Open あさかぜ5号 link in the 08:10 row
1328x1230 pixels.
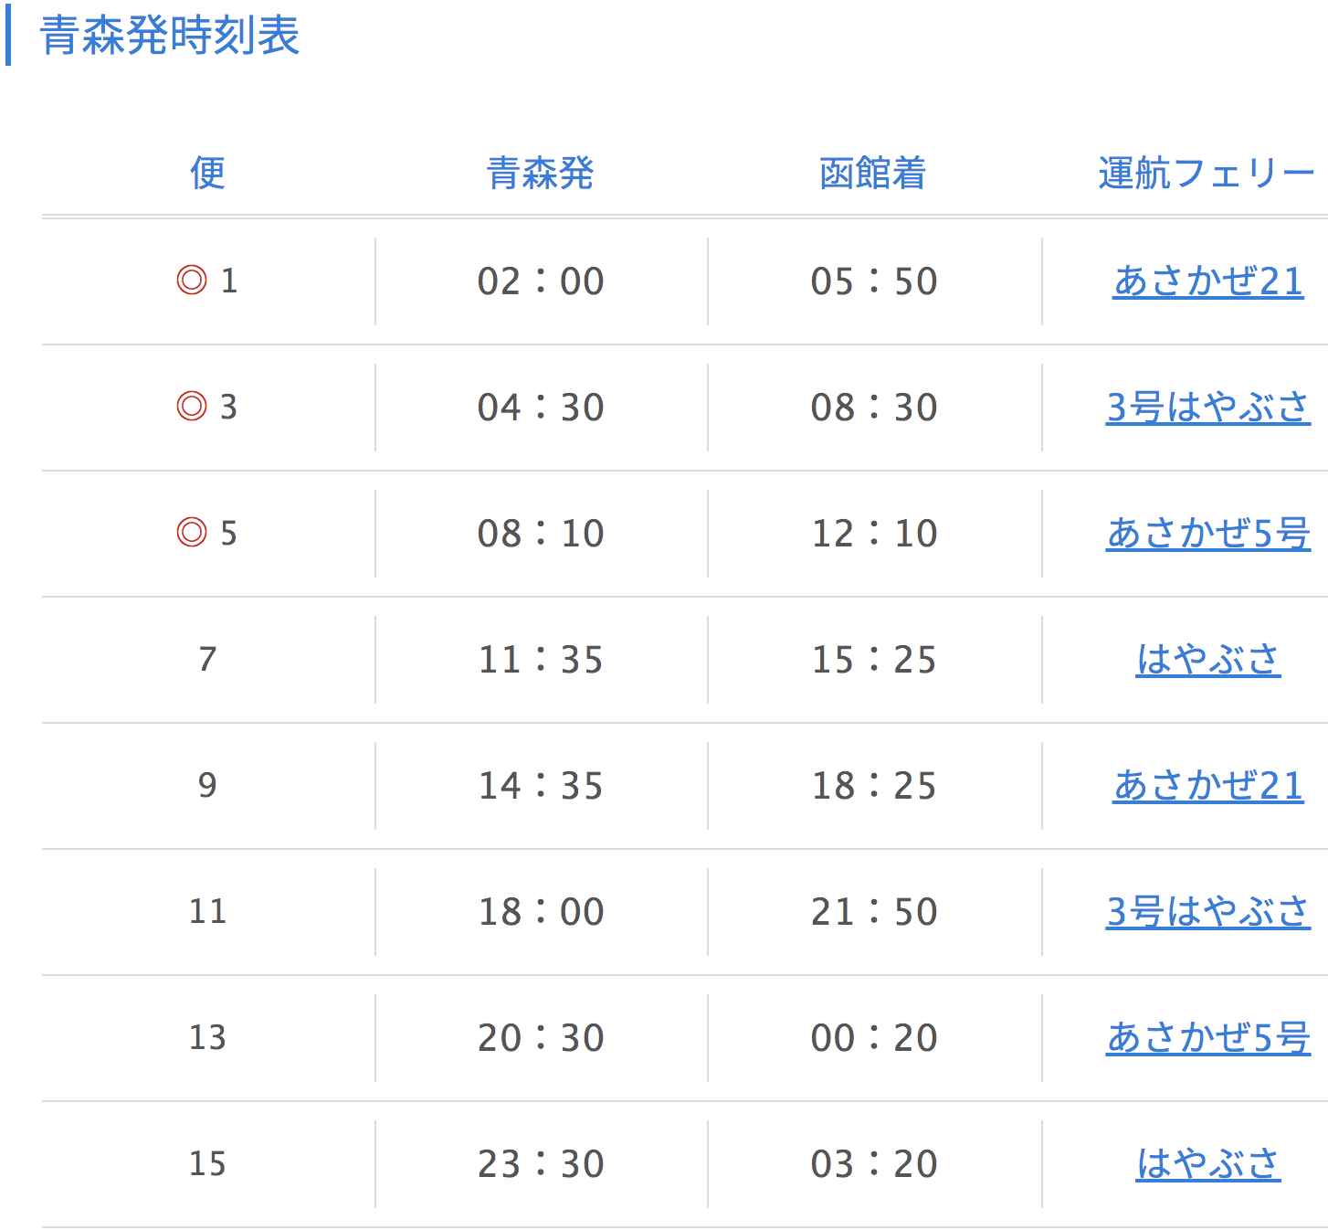pyautogui.click(x=1208, y=533)
